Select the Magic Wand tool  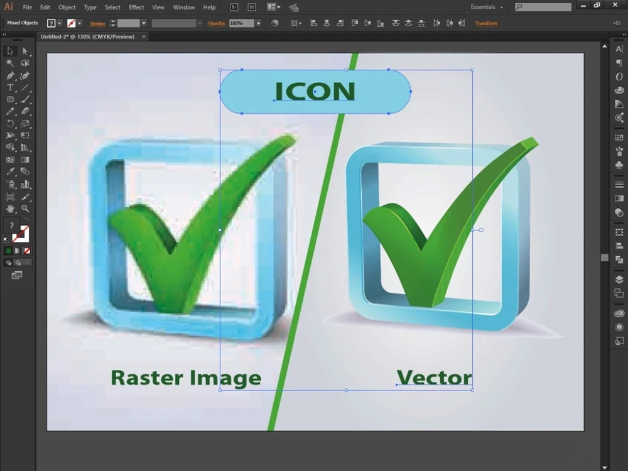[x=10, y=63]
